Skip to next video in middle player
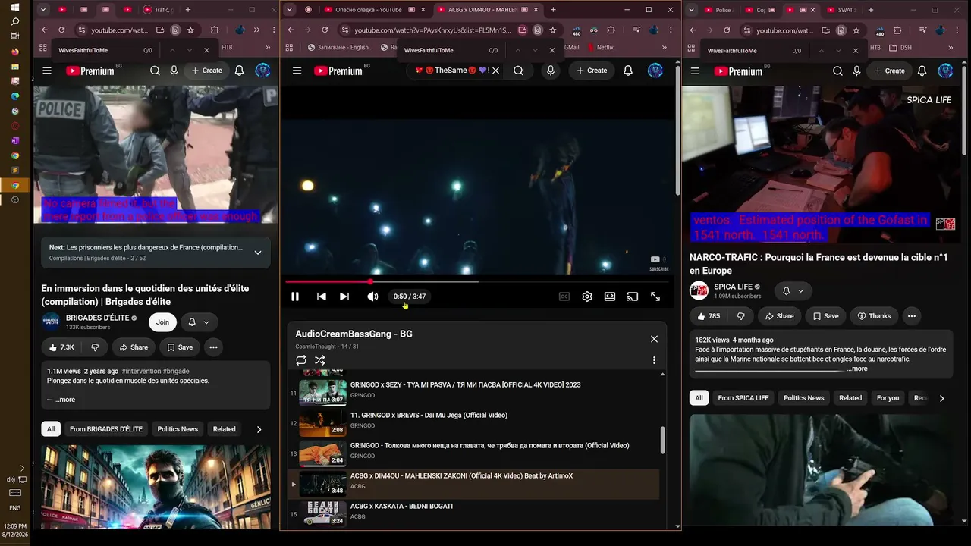 344,297
